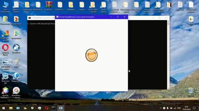Open the ENG language switcher
199x111 pixels.
click(x=179, y=108)
